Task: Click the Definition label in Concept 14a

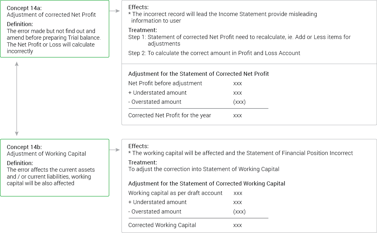Action: point(20,24)
